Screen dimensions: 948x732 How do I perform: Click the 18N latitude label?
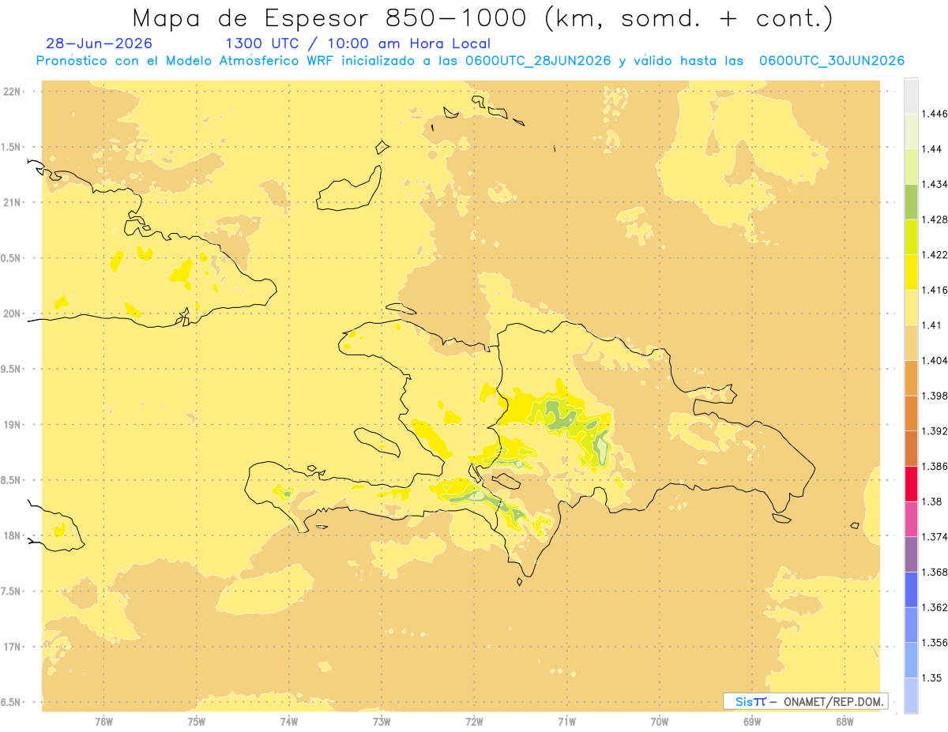[13, 536]
